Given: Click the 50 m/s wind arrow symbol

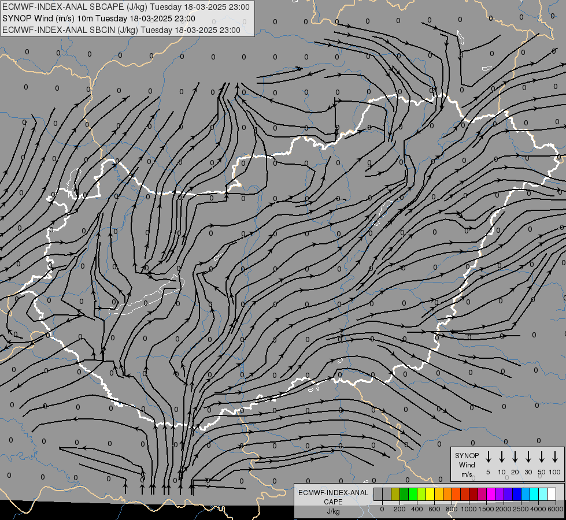Looking at the screenshot, I should pyautogui.click(x=542, y=456).
